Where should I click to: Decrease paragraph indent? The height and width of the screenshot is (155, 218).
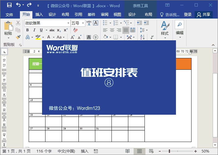coord(139,23)
